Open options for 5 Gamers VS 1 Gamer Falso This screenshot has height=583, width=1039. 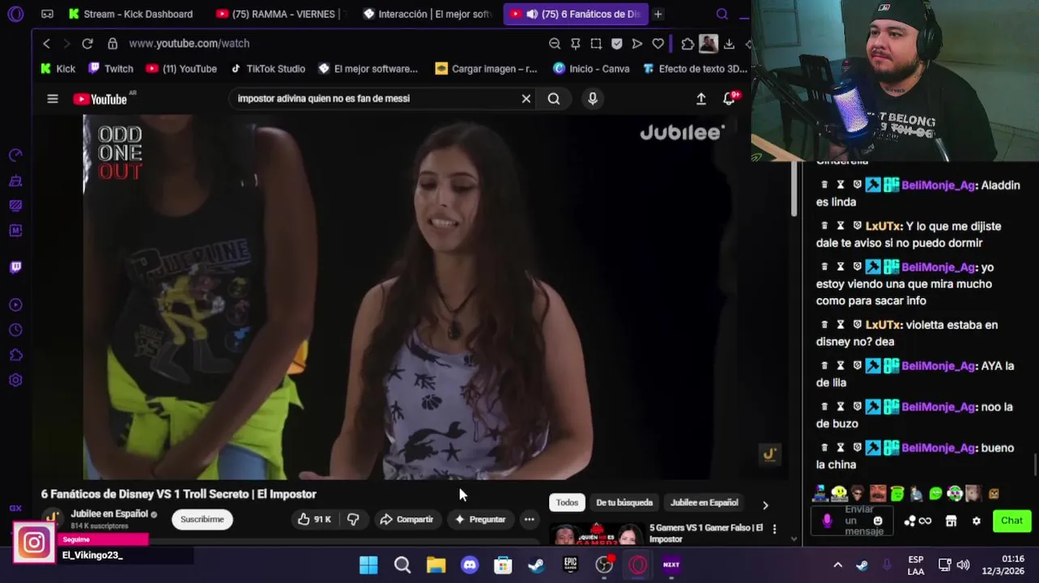[774, 530]
